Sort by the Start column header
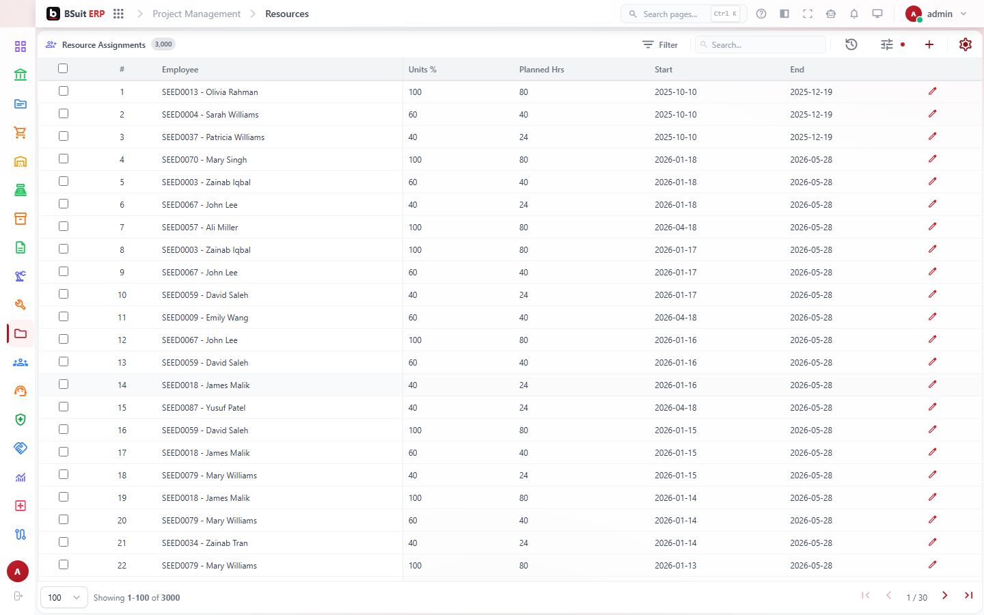The height and width of the screenshot is (615, 984). pyautogui.click(x=664, y=70)
